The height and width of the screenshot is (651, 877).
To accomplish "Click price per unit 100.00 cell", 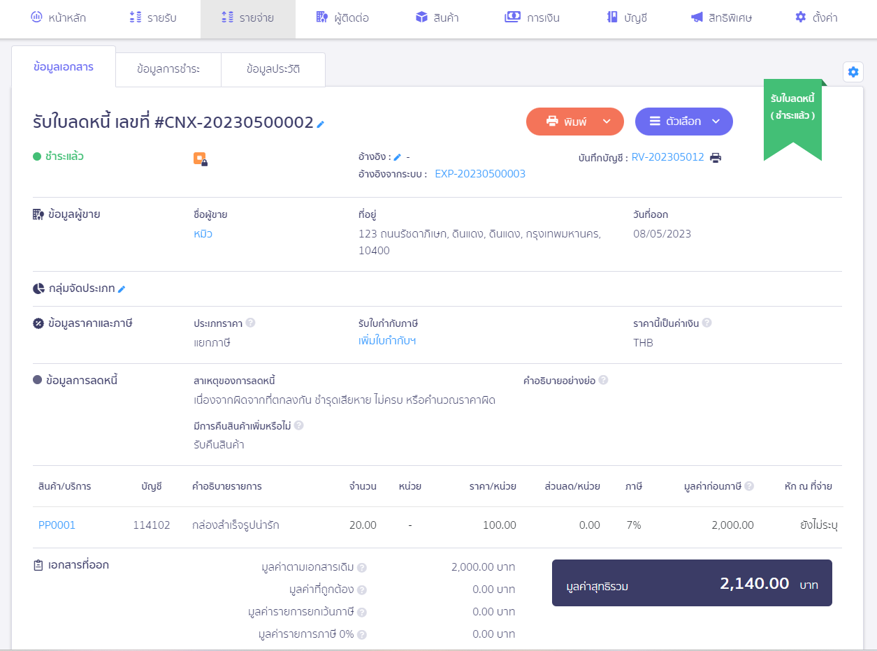I will (500, 525).
